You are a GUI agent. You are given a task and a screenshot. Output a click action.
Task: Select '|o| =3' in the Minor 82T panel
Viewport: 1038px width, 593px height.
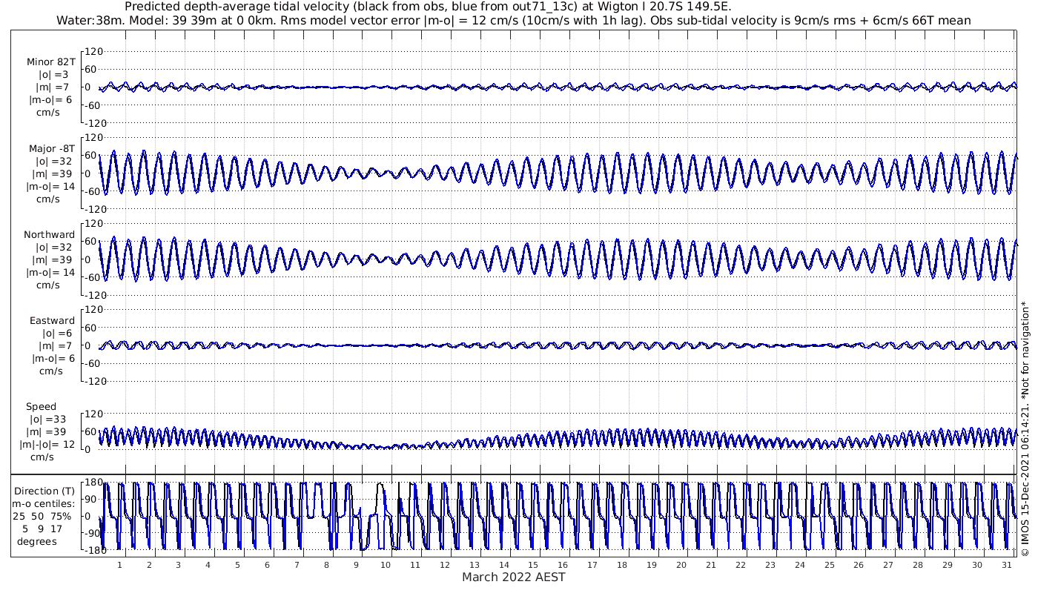(53, 75)
